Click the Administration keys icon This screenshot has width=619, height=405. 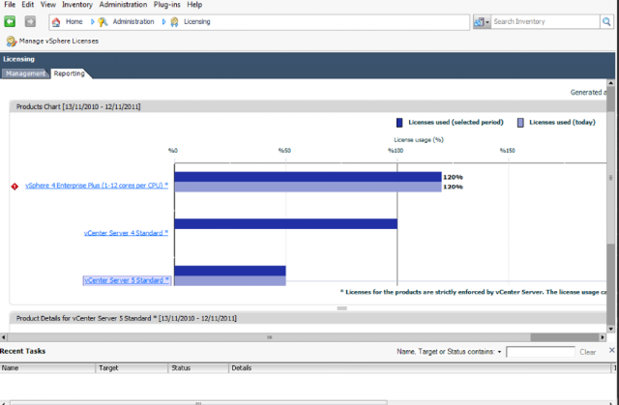tap(103, 22)
